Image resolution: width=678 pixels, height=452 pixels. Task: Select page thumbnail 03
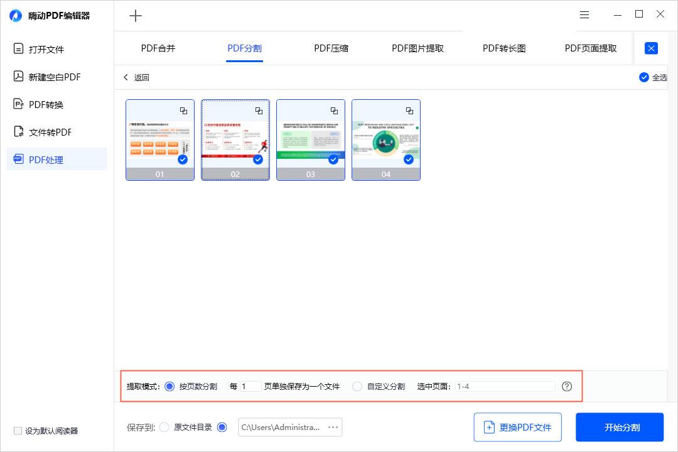pyautogui.click(x=311, y=140)
